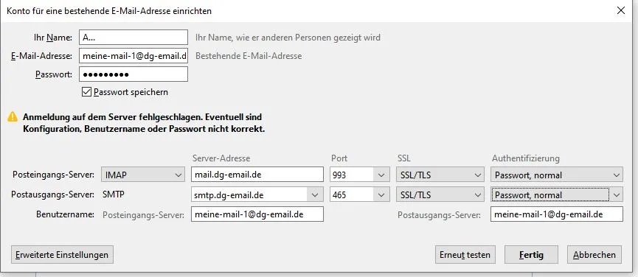Image resolution: width=638 pixels, height=277 pixels.
Task: Click the Fertig button
Action: tap(531, 255)
